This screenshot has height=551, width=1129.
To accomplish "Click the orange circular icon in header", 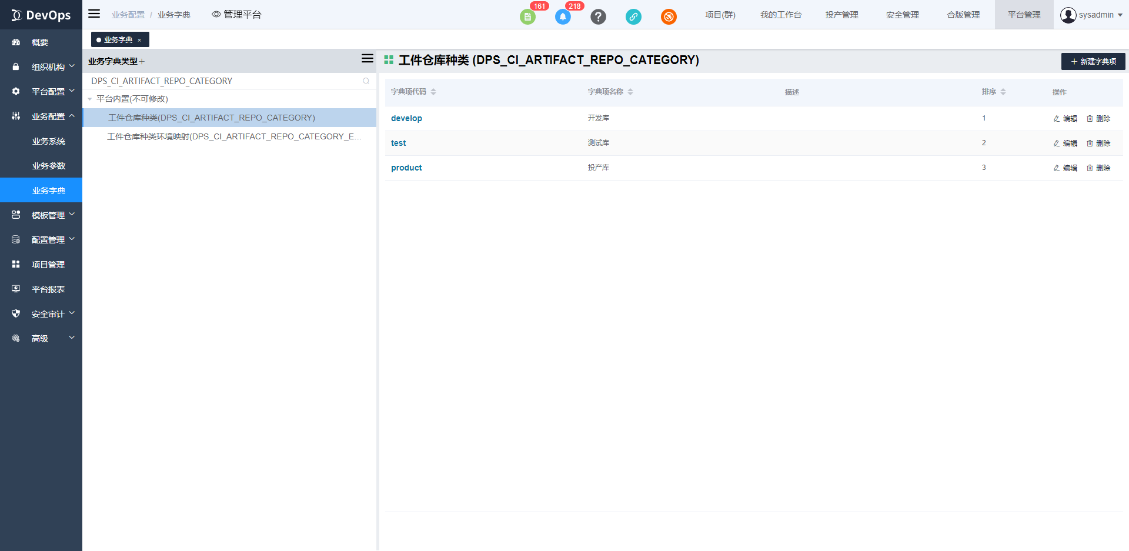I will point(669,16).
